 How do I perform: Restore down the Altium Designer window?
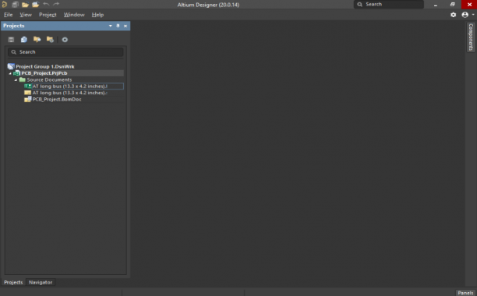(453, 5)
